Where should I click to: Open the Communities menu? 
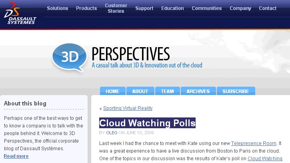tap(206, 8)
